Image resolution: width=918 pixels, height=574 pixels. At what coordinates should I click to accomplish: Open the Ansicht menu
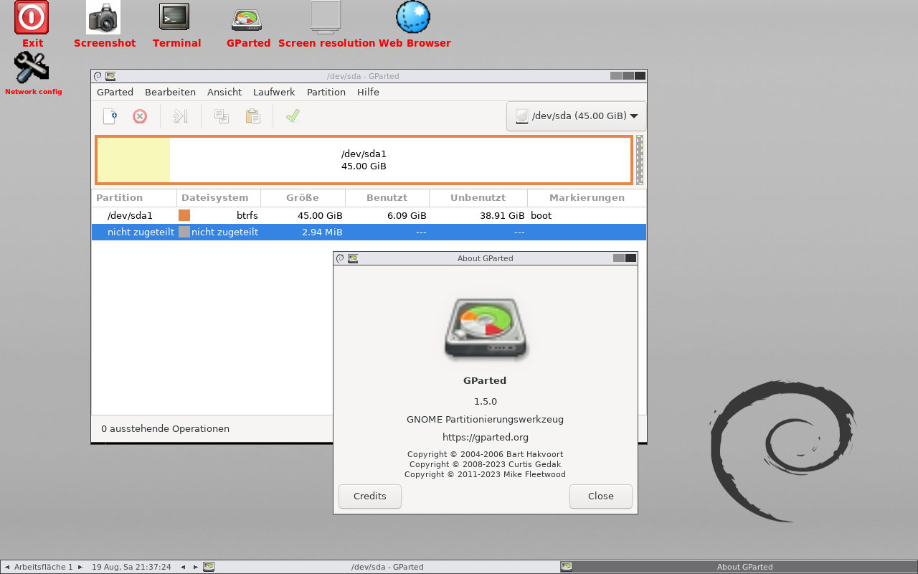[224, 93]
